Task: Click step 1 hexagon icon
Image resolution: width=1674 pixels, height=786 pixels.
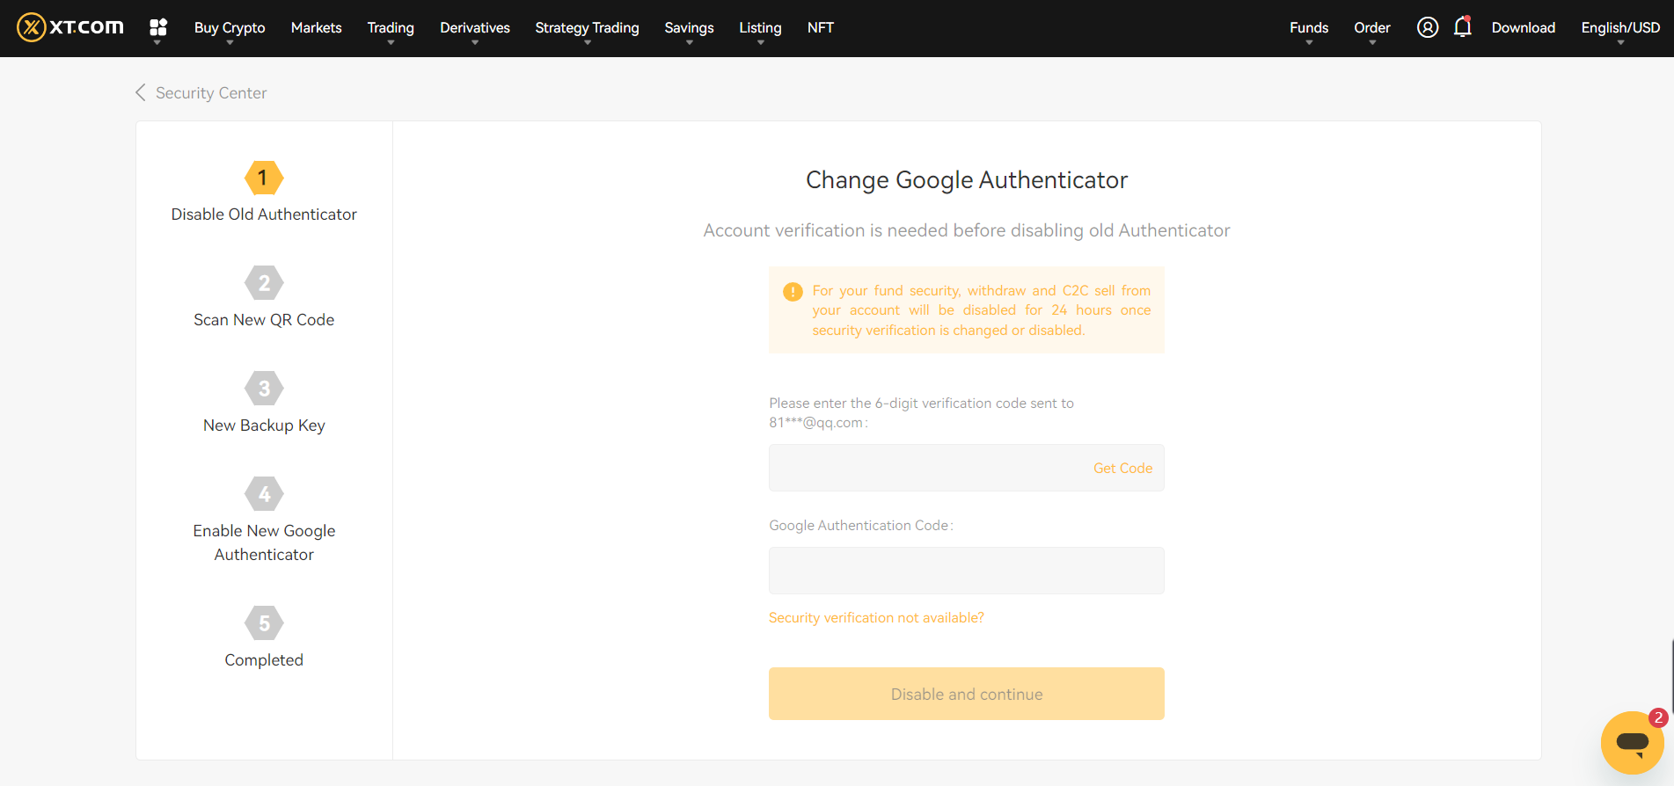Action: (x=264, y=178)
